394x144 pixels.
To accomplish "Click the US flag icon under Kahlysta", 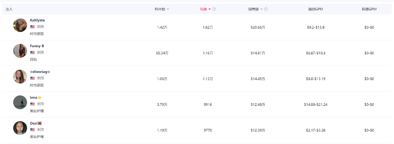I will click(x=32, y=27).
